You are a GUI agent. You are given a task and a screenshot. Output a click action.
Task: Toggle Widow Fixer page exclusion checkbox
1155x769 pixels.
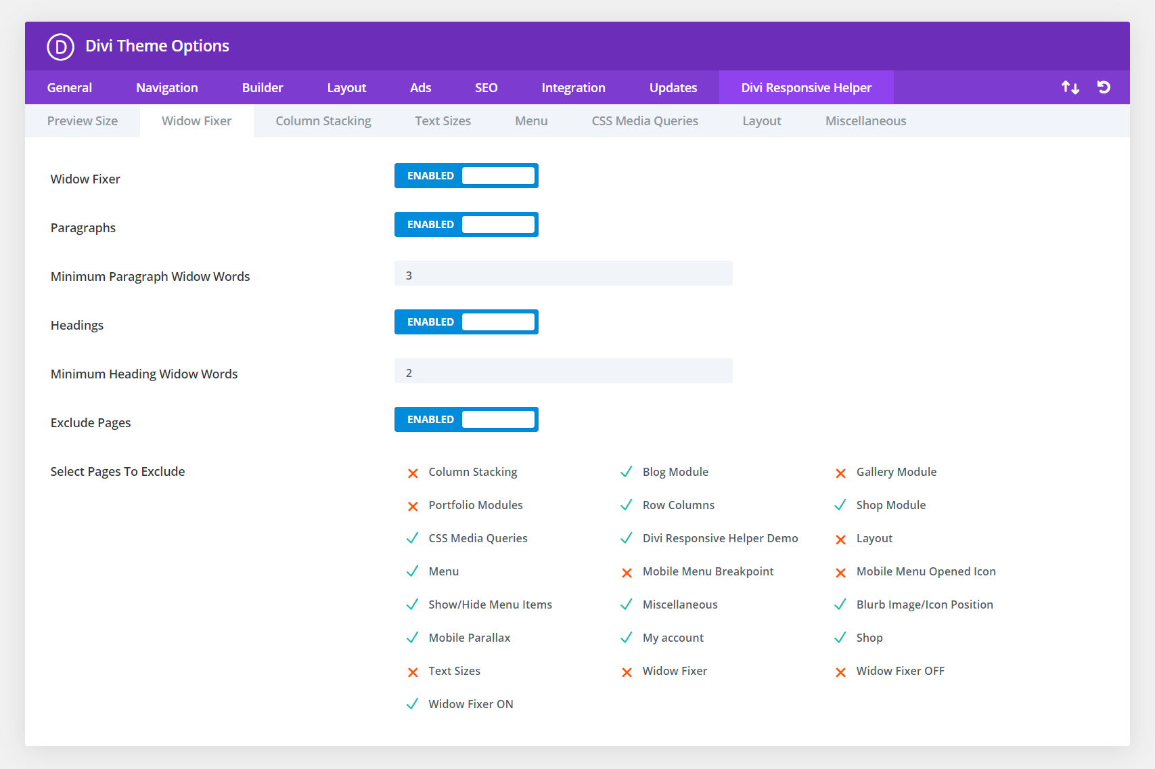tap(627, 672)
